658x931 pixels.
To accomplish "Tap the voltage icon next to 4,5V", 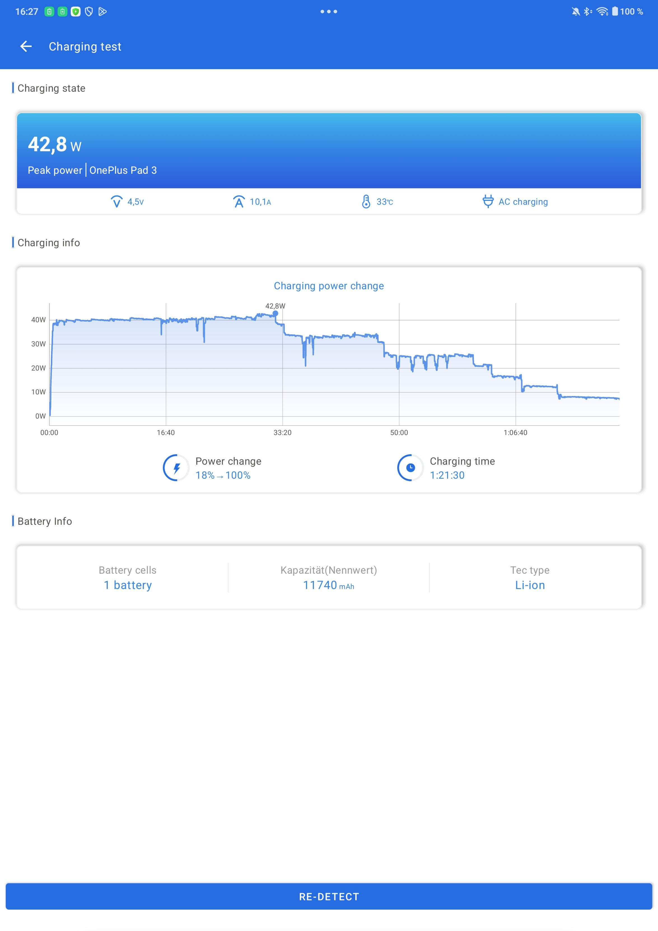I will (117, 202).
